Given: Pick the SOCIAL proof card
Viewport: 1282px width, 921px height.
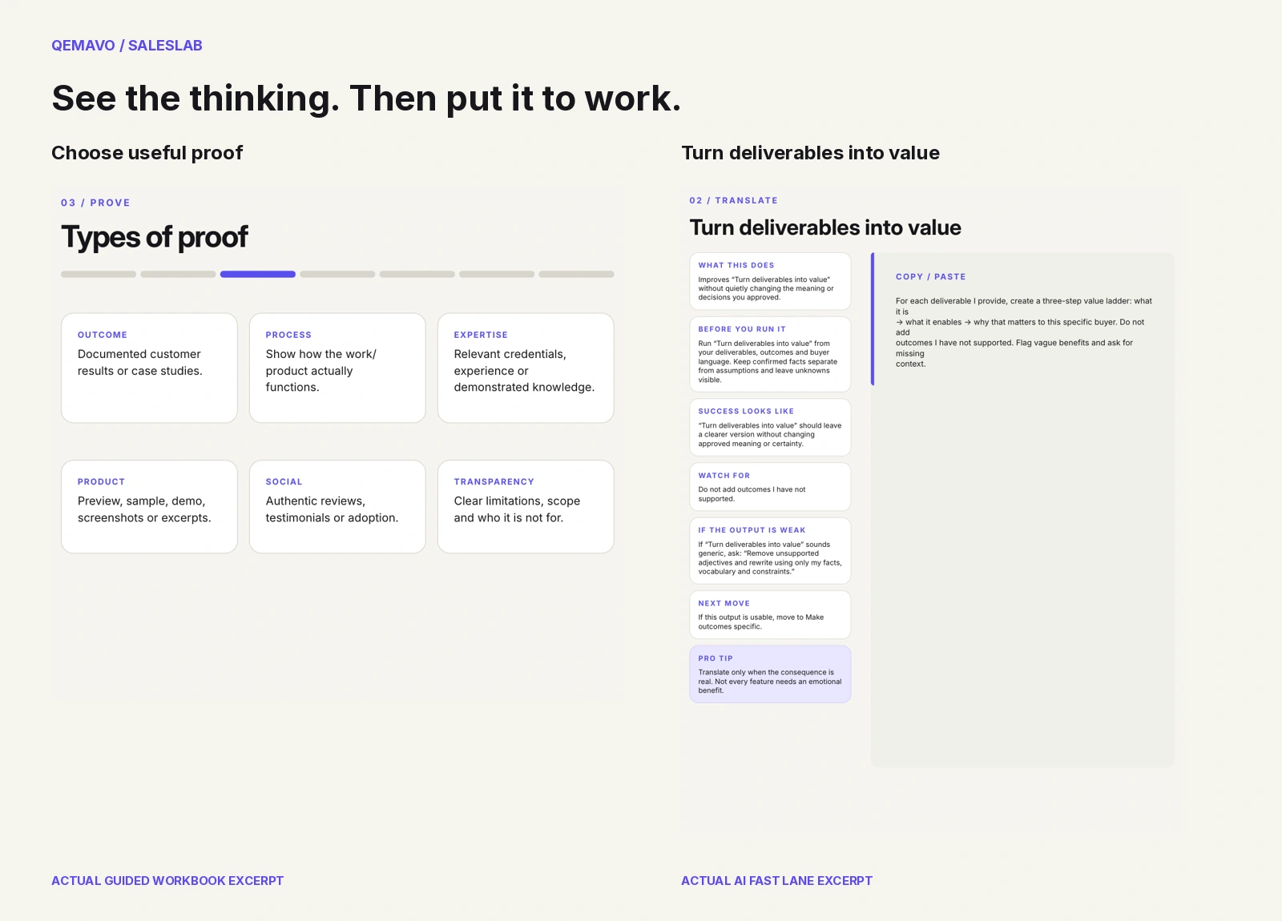Looking at the screenshot, I should tap(337, 506).
